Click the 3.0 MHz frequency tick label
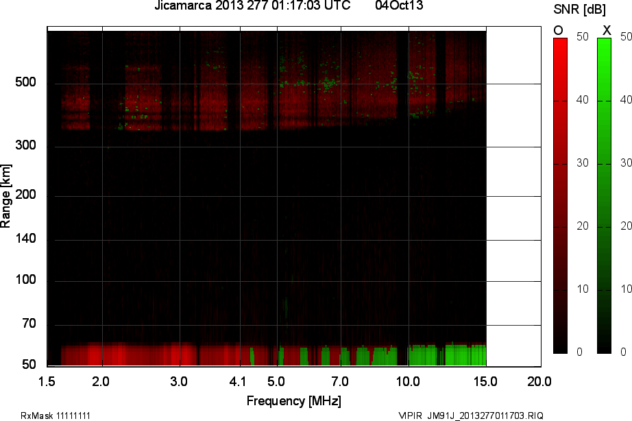 click(178, 381)
